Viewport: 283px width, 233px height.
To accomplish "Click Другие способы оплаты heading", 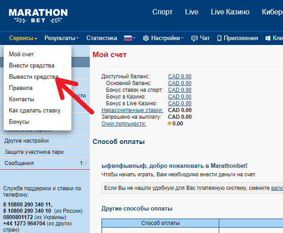I will 137,208.
